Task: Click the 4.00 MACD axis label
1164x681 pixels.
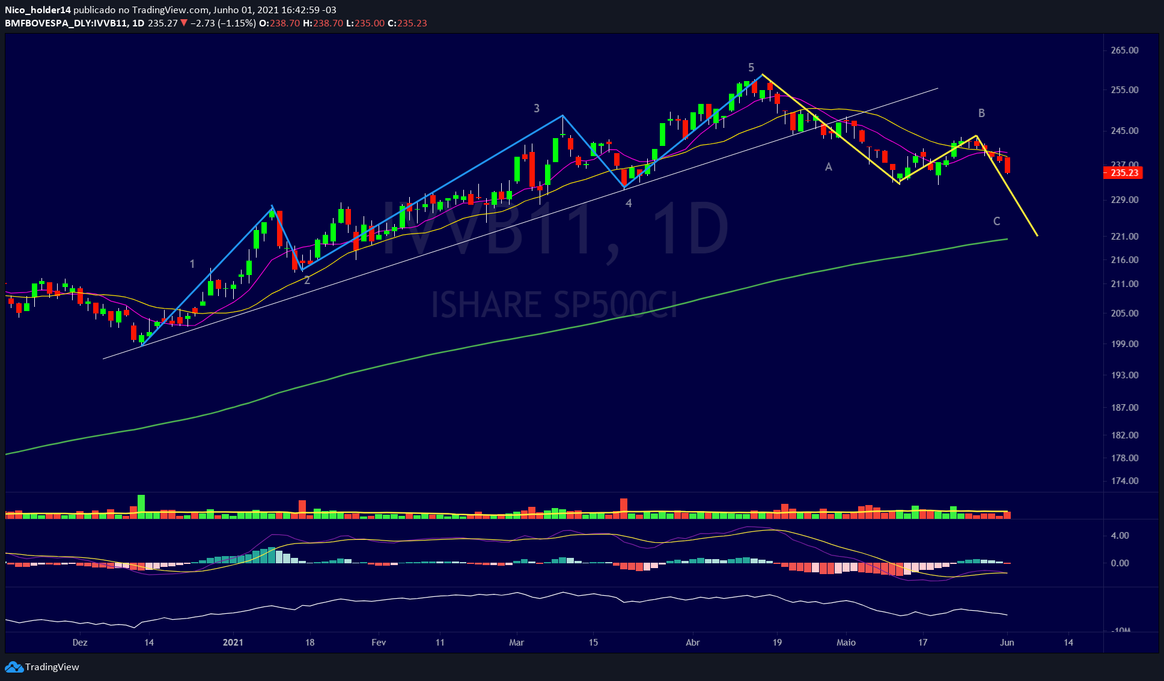Action: (1120, 535)
